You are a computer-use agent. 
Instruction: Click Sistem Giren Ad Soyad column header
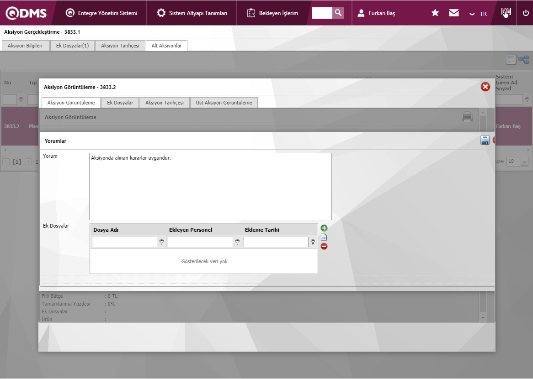506,83
